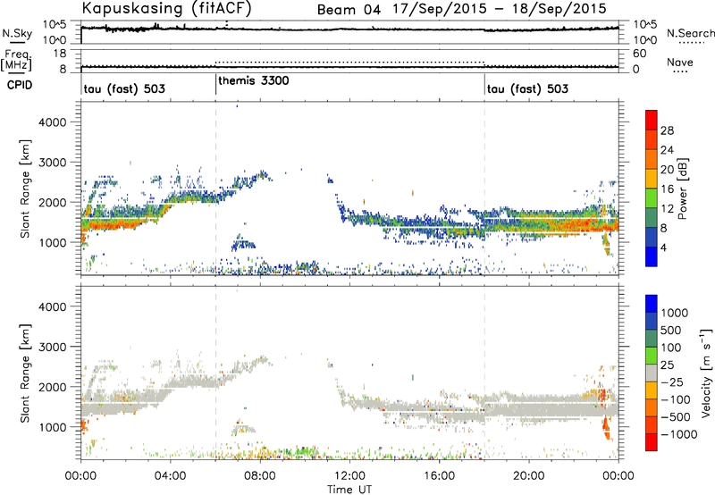Click the dashed CPID boundary line at 06:00 in power panel

pyautogui.click(x=215, y=188)
